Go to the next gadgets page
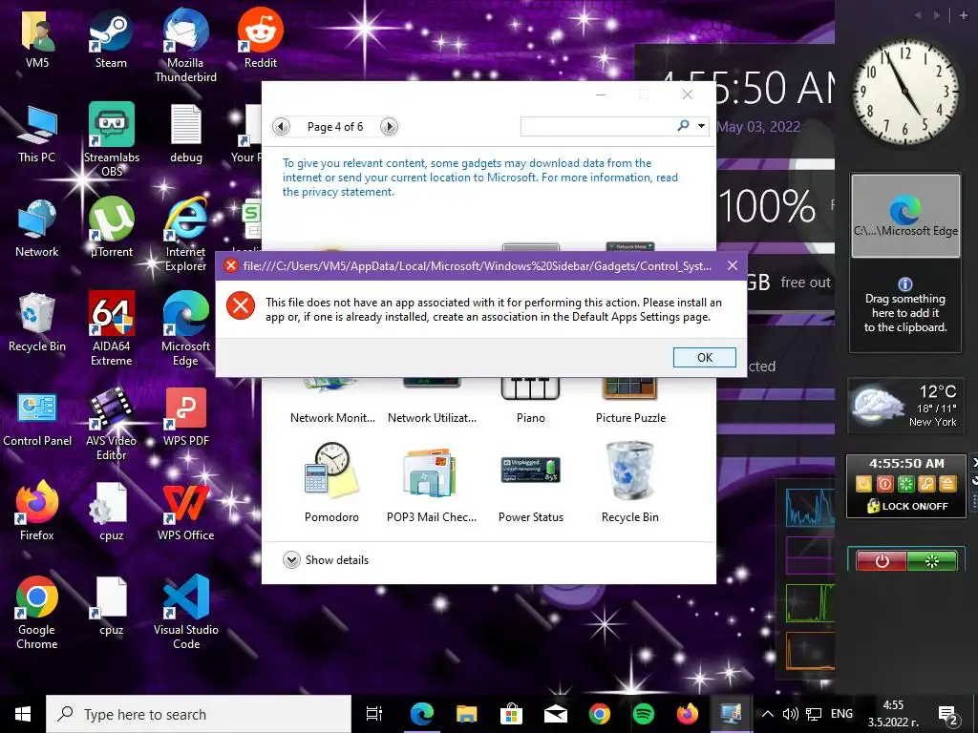Screen dimensions: 978x733 [390, 127]
